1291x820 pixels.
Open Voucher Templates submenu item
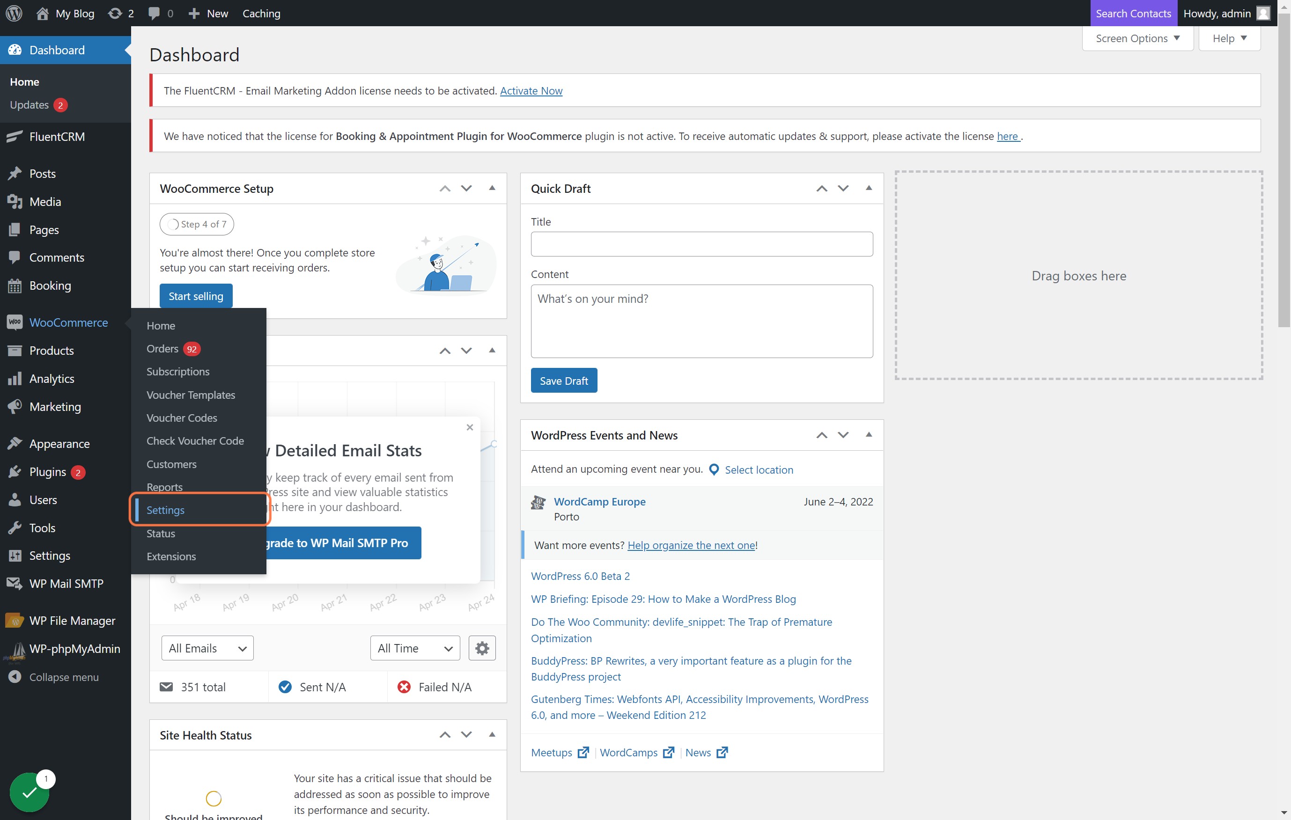click(x=191, y=395)
